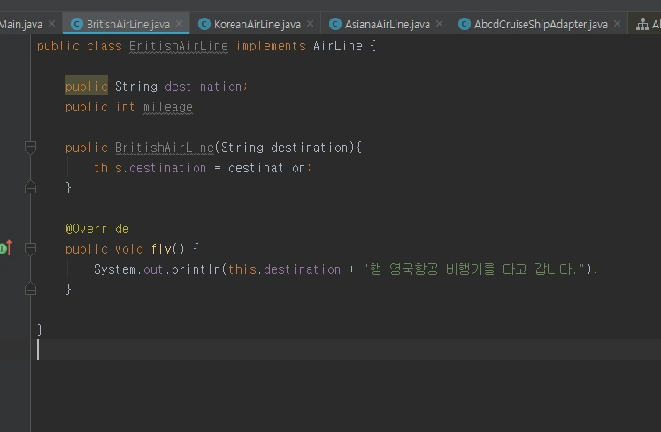The width and height of the screenshot is (661, 432).
Task: Click the 'println' method call
Action: (x=196, y=269)
